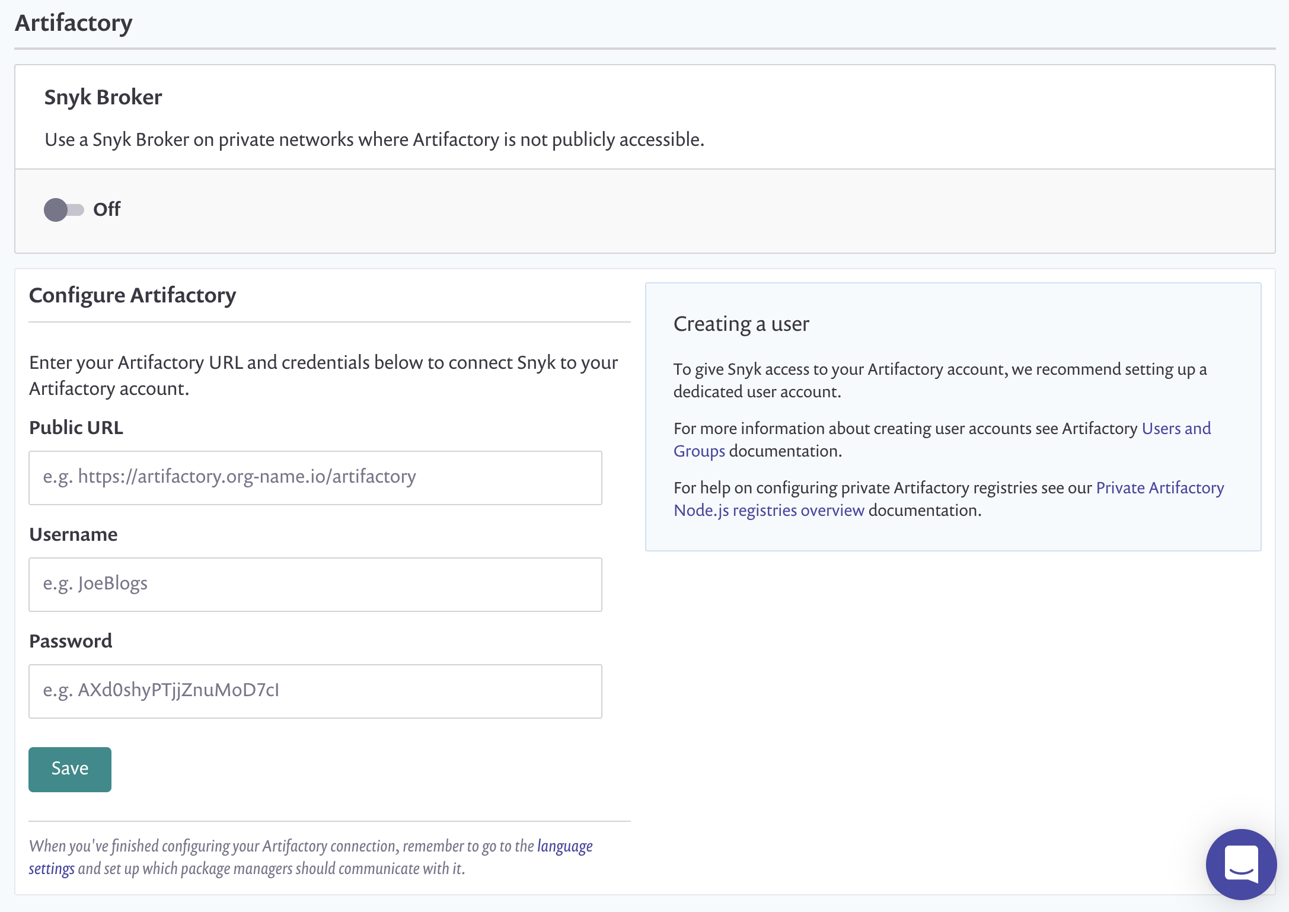Toggle the Snyk Broker switch on
The width and height of the screenshot is (1289, 912).
pos(63,210)
